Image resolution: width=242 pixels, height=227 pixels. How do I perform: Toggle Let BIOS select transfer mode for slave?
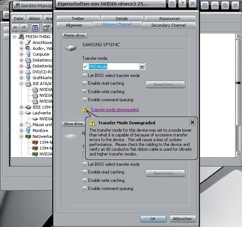click(84, 164)
